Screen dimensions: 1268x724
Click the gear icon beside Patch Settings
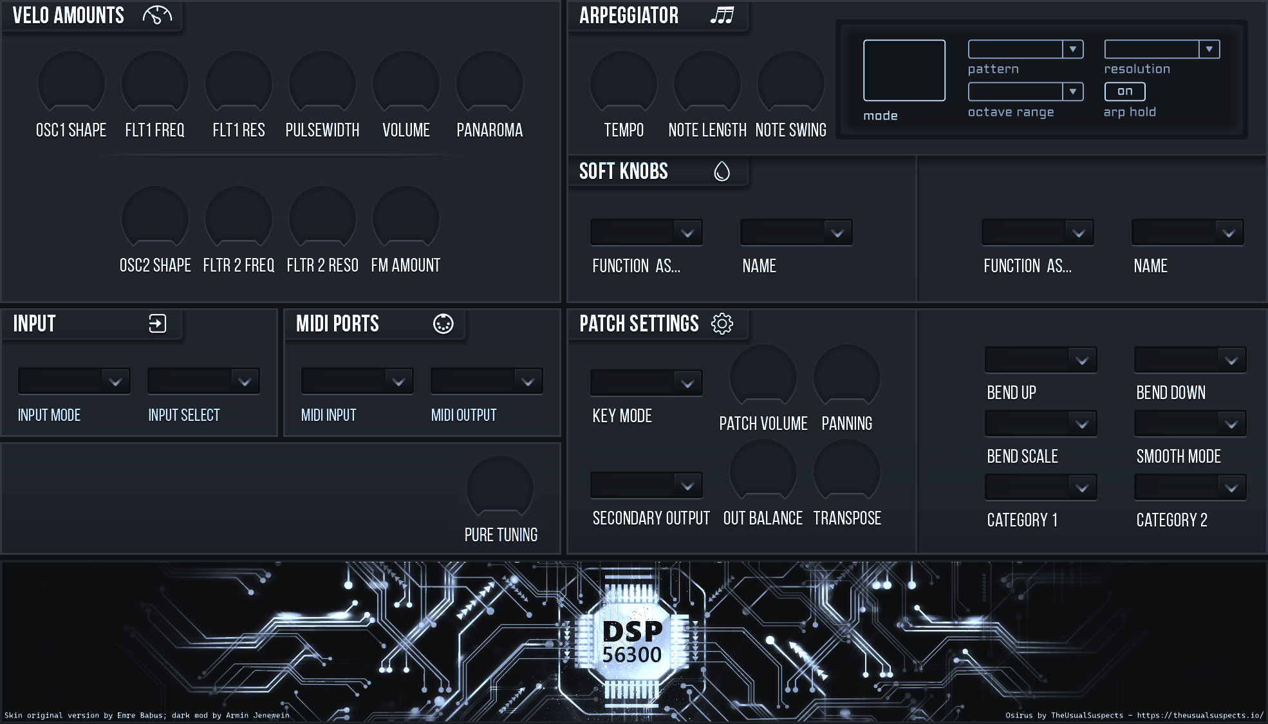[722, 323]
